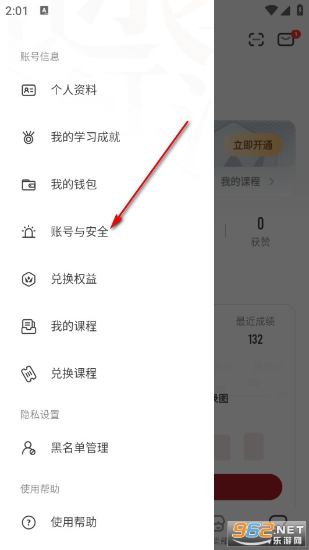This screenshot has width=309, height=550.
Task: Open 兑换权益 menu entry
Action: tap(107, 279)
